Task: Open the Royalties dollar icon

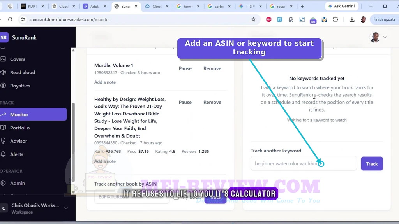Action: (x=3, y=86)
